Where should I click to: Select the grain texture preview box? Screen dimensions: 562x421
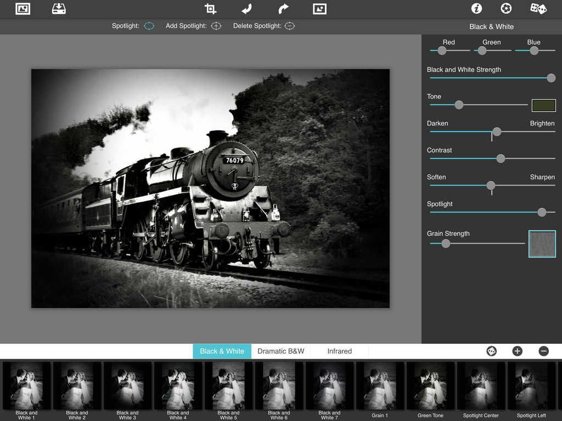(542, 244)
